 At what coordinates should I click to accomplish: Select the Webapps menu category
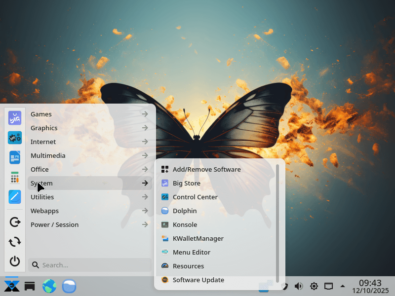click(44, 211)
